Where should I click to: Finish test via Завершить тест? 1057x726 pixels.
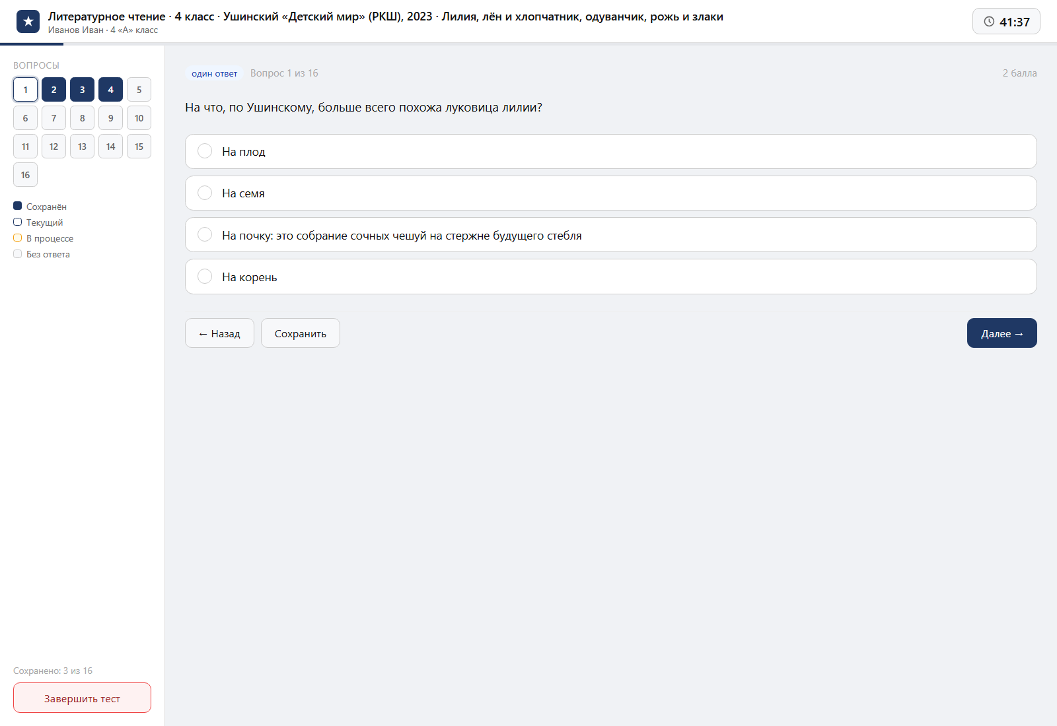click(82, 698)
